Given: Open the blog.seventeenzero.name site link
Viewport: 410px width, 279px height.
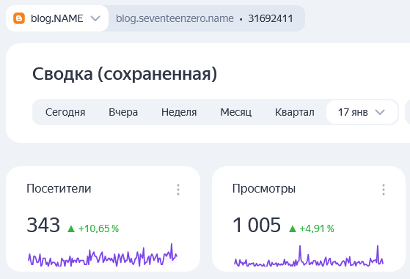Looking at the screenshot, I should 175,18.
